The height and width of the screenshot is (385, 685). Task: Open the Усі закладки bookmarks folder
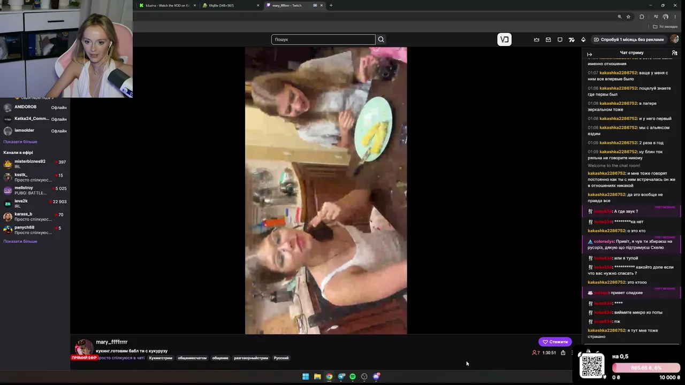(x=665, y=27)
